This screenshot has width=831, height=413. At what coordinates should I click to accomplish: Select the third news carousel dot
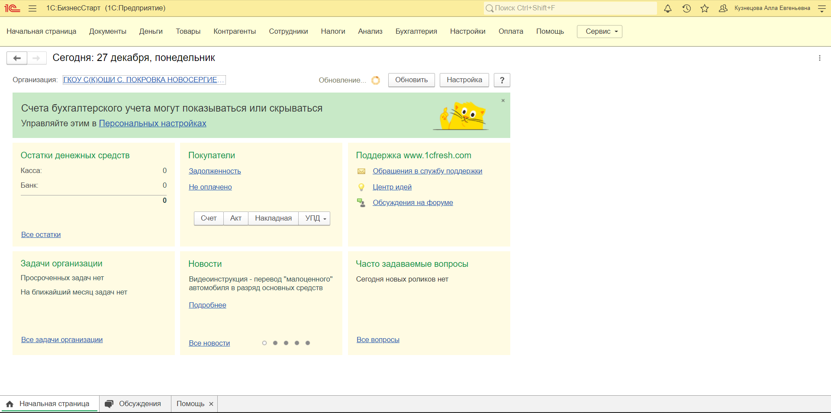click(x=286, y=343)
